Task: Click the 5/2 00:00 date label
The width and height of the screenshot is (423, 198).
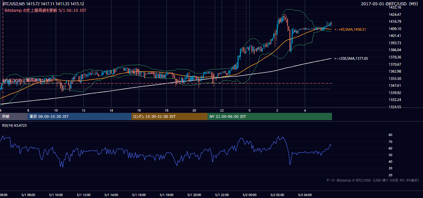Action: coord(250,195)
